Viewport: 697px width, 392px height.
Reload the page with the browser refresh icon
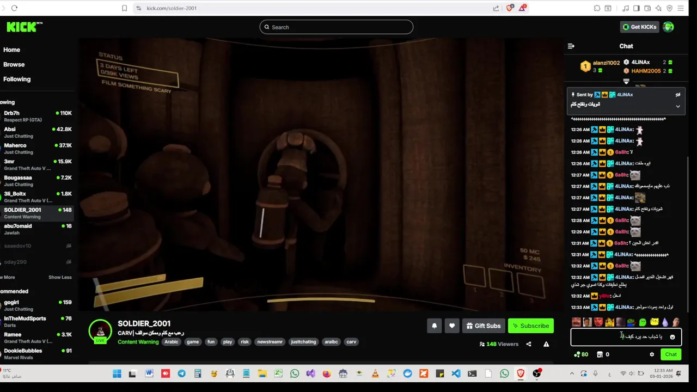point(14,8)
